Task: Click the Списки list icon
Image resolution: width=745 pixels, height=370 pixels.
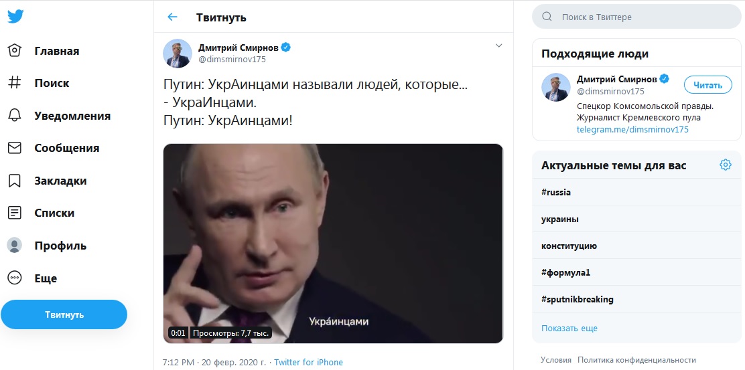Action: [x=15, y=213]
